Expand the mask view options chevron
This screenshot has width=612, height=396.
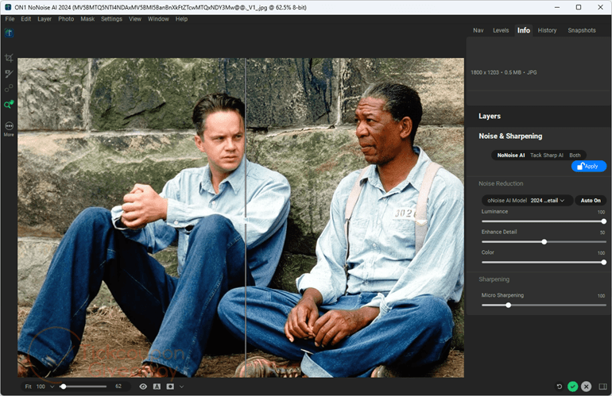[x=181, y=386]
